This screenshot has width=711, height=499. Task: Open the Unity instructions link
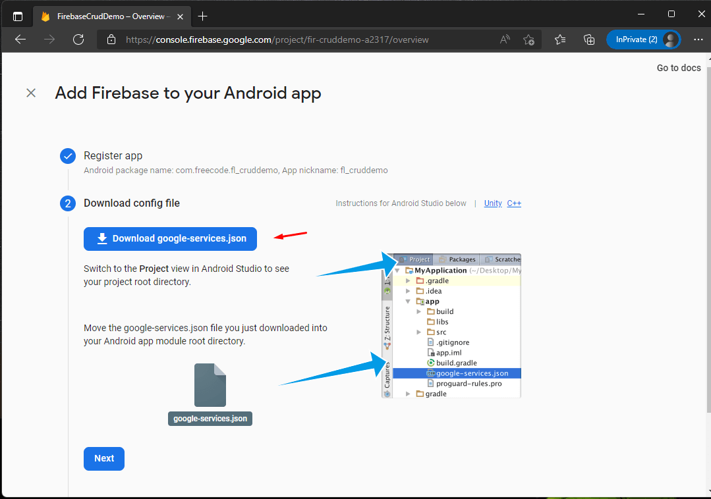pos(493,203)
